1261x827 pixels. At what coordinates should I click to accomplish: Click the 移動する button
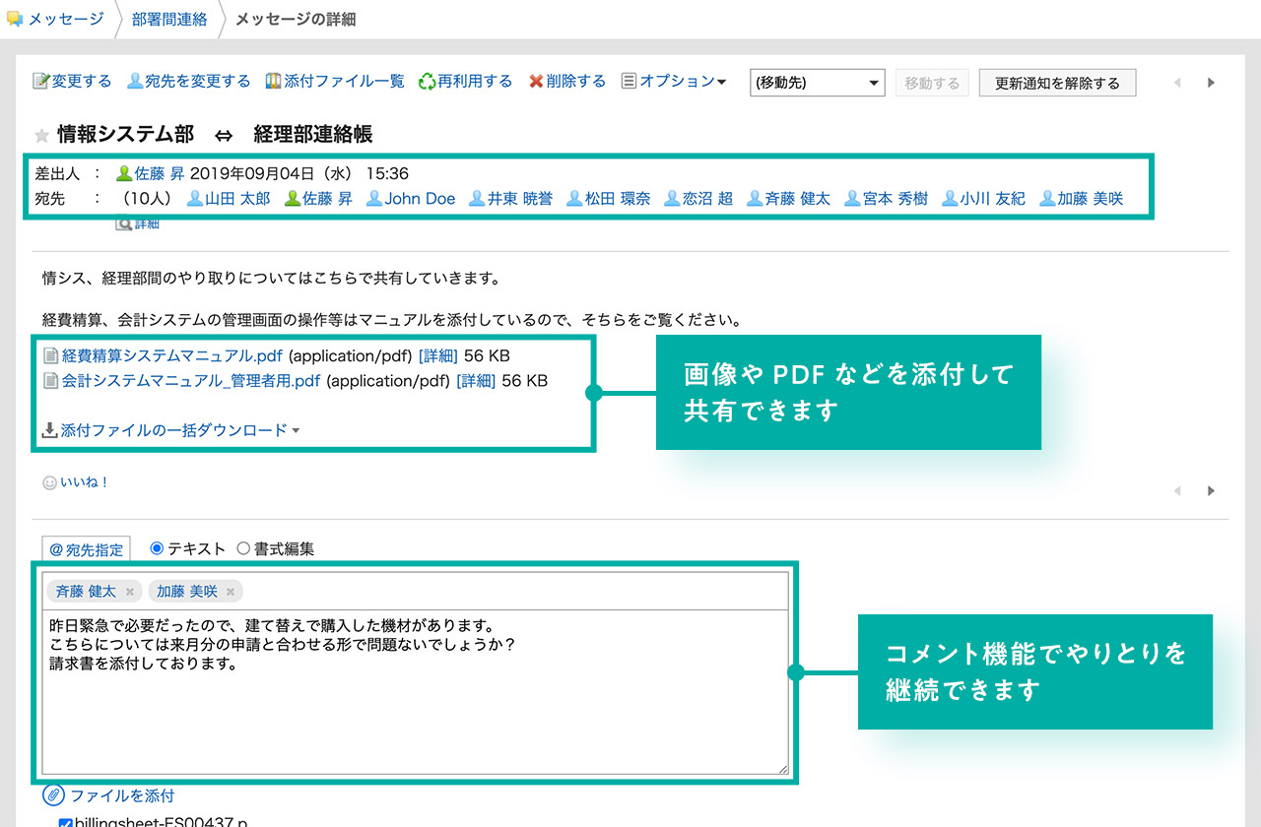[932, 83]
